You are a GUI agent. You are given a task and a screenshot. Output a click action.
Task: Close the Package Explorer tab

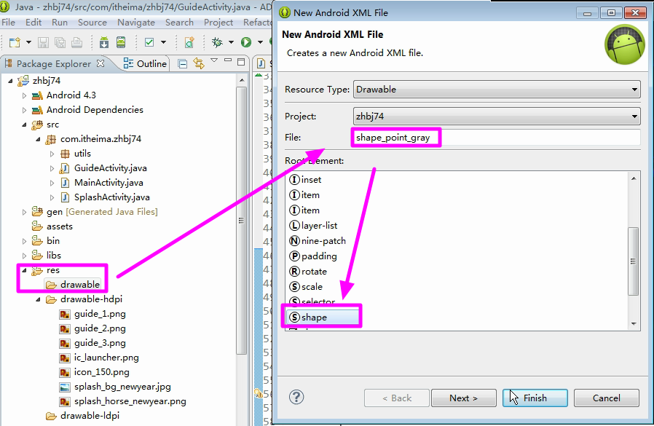point(101,63)
